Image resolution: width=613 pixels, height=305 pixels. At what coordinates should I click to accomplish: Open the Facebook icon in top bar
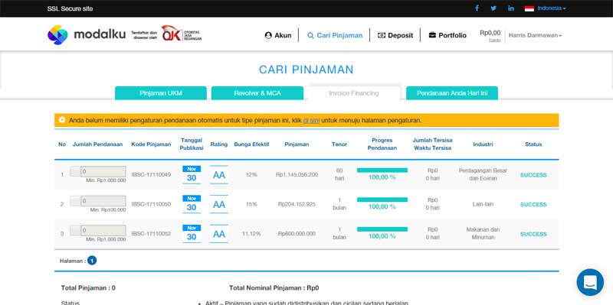[477, 8]
